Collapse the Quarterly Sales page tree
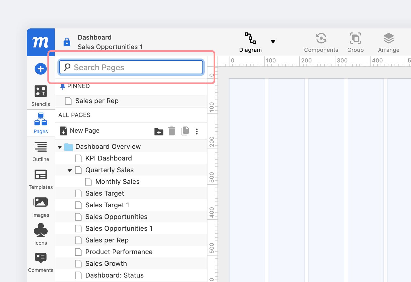Image resolution: width=411 pixels, height=282 pixels. [69, 170]
